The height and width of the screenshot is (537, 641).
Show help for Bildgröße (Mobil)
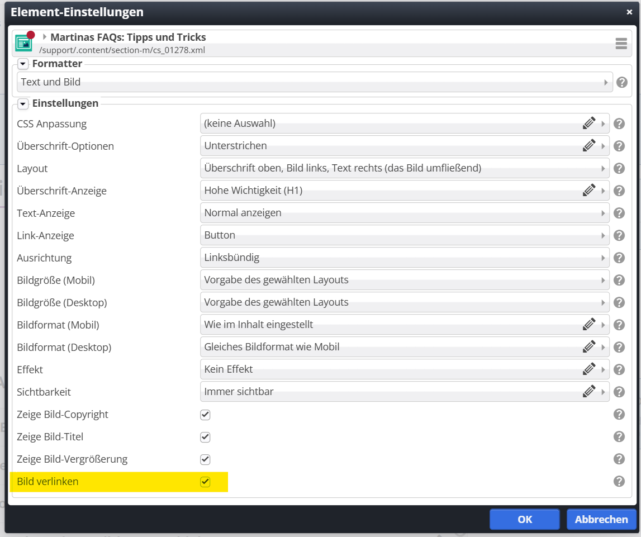tap(619, 280)
